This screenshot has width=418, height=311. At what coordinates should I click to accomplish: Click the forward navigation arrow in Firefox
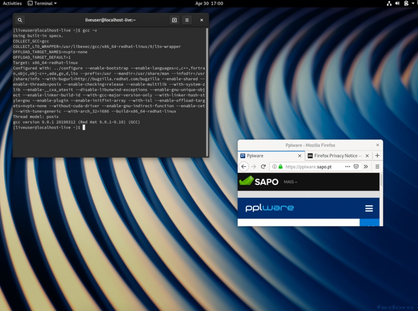click(253, 167)
